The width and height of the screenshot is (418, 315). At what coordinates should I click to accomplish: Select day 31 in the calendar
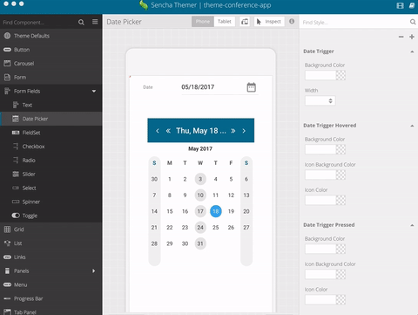pyautogui.click(x=200, y=243)
